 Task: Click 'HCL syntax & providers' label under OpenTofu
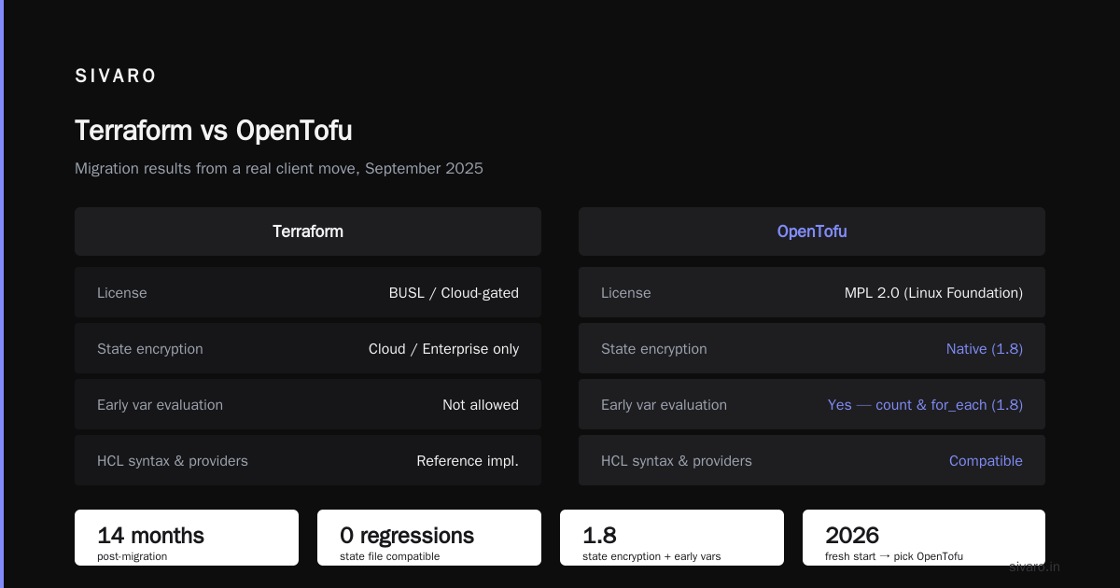coord(677,461)
